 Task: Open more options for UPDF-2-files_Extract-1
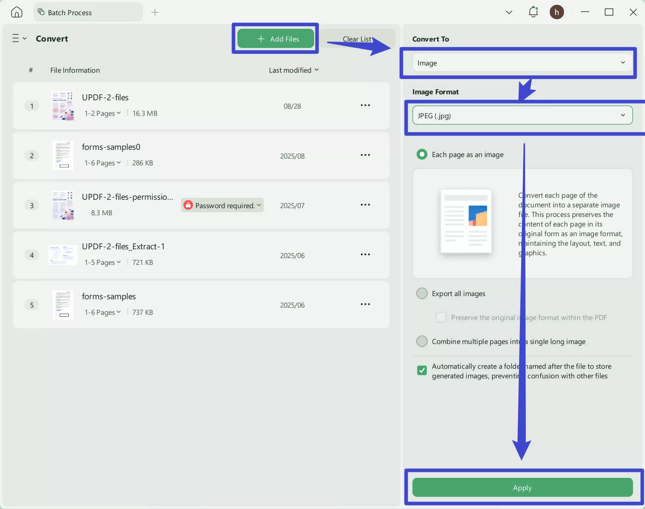point(365,254)
